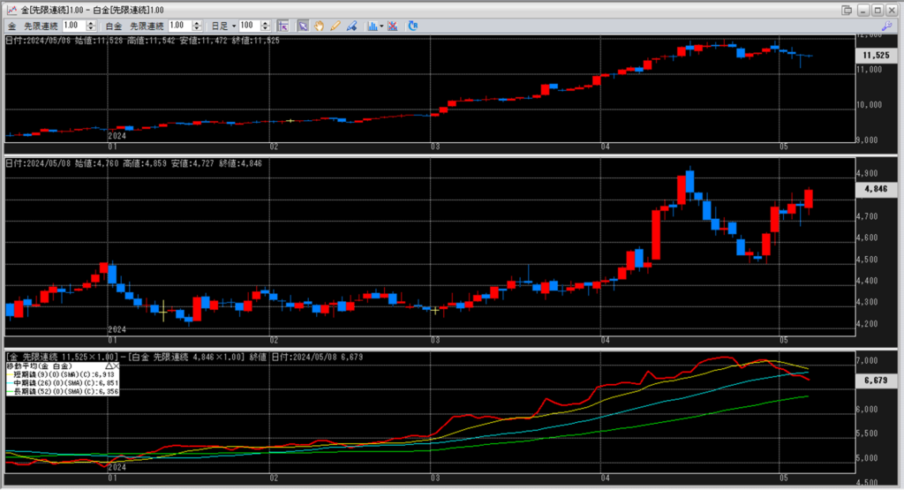The image size is (904, 490).
Task: Toggle the crosshair cursor icon
Action: coord(282,26)
